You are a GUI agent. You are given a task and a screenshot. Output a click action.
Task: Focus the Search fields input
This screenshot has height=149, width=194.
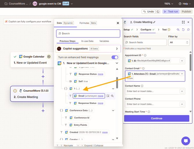(145, 42)
